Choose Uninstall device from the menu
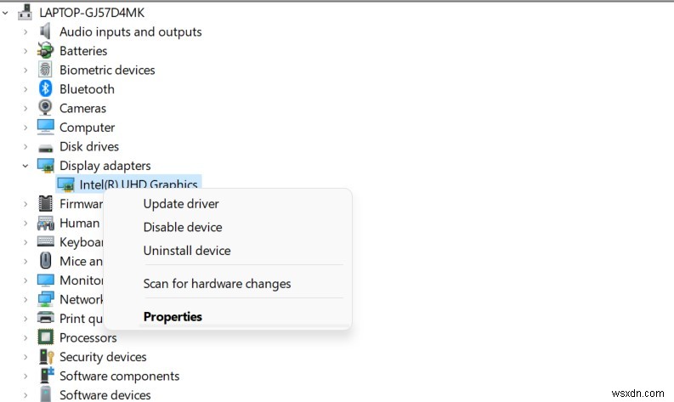The width and height of the screenshot is (674, 402). [187, 251]
